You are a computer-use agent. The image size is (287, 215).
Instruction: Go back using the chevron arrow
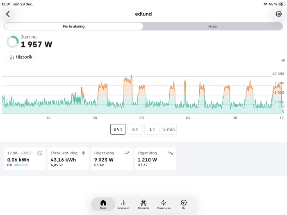[8, 14]
